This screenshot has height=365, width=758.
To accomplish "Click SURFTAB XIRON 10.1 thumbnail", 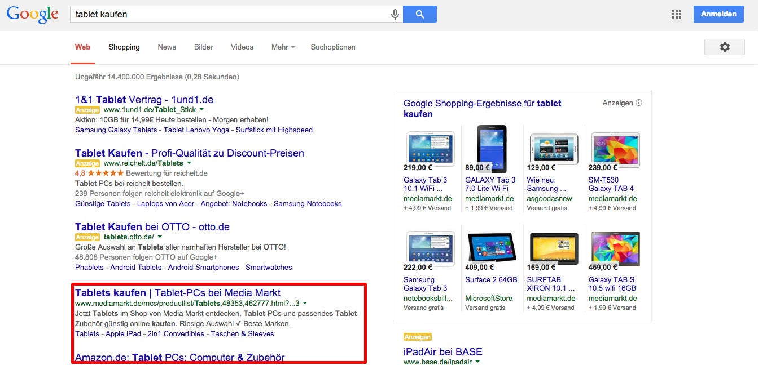I will [554, 248].
